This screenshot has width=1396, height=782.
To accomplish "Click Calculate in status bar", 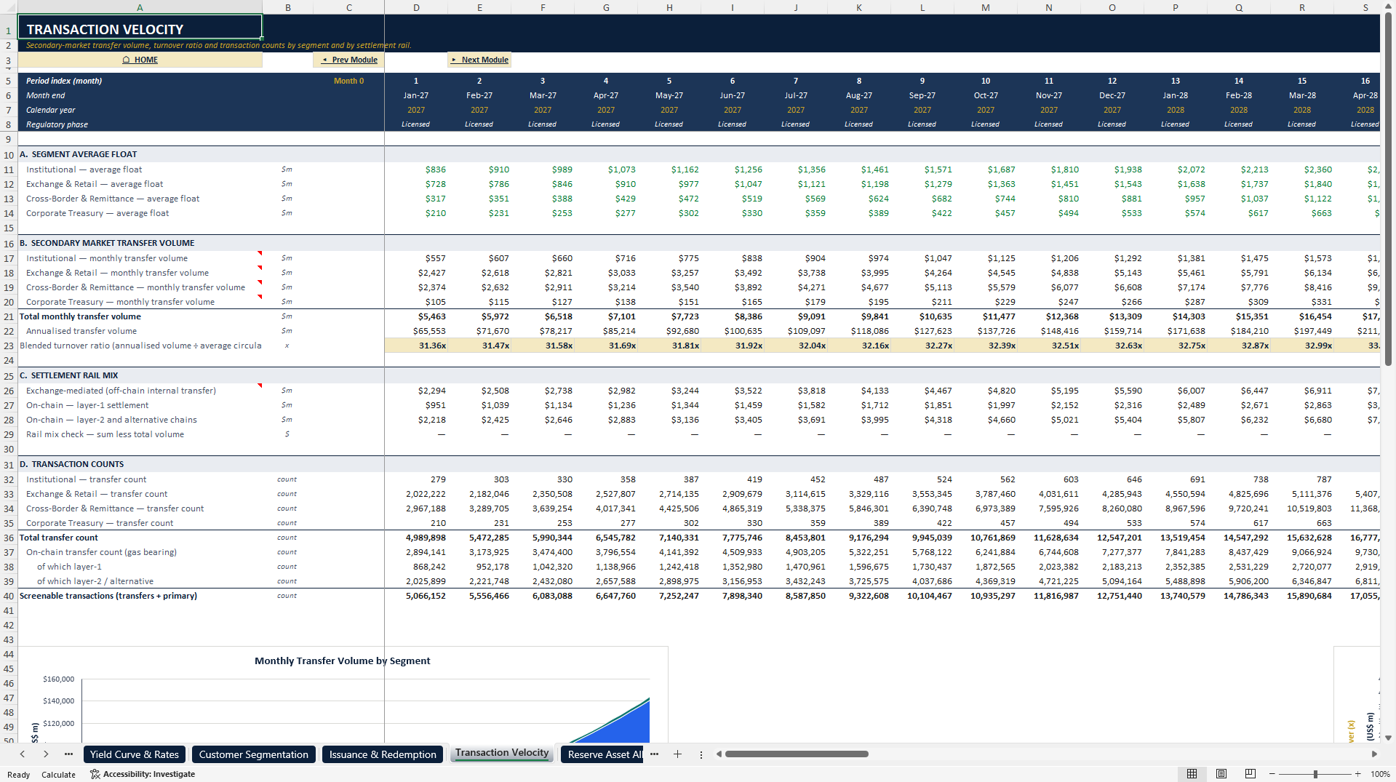I will [x=58, y=774].
